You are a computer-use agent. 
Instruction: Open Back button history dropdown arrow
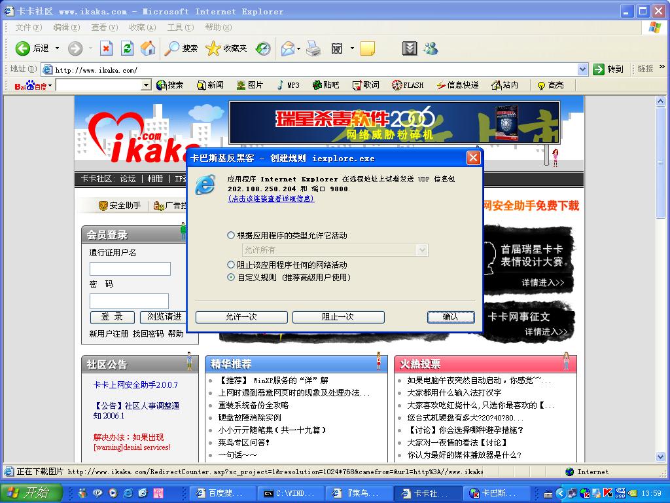pos(57,48)
